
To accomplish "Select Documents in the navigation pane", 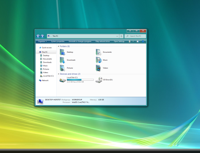I will click(48, 59).
